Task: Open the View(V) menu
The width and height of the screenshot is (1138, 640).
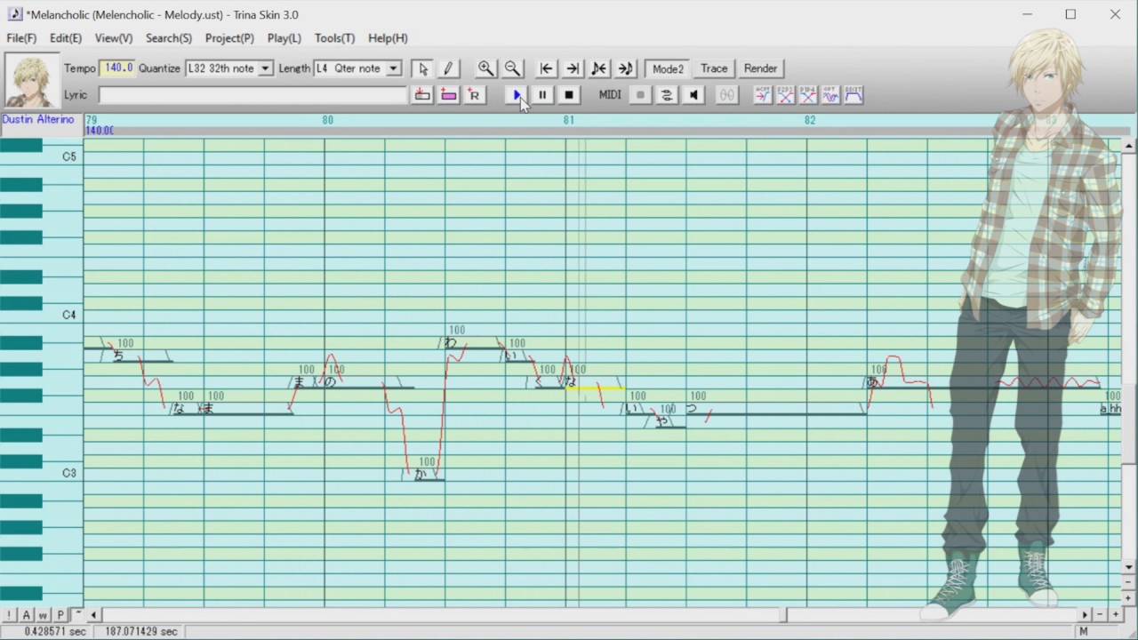Action: tap(114, 38)
